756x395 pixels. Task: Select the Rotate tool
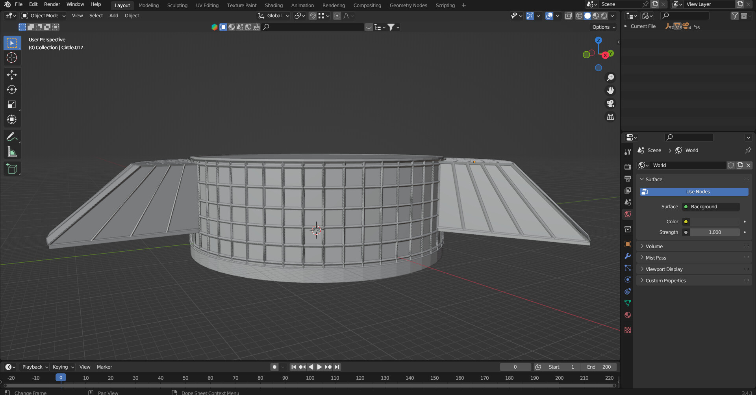(x=12, y=89)
